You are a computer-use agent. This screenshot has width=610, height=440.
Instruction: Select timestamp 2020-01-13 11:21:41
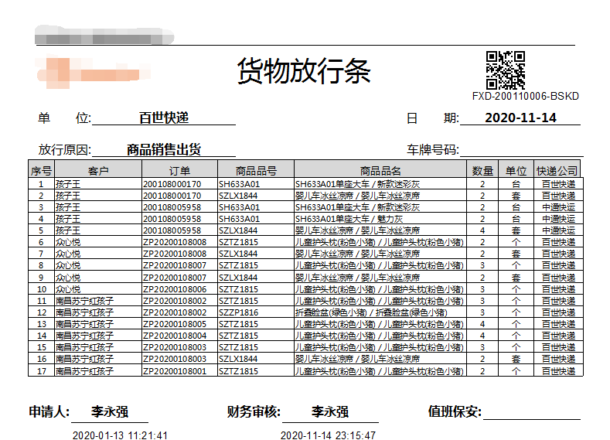point(120,435)
